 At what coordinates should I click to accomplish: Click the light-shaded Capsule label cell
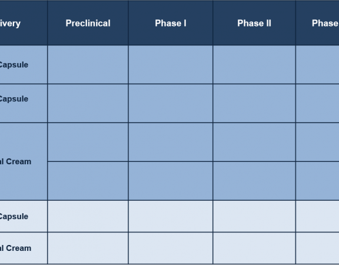24,216
